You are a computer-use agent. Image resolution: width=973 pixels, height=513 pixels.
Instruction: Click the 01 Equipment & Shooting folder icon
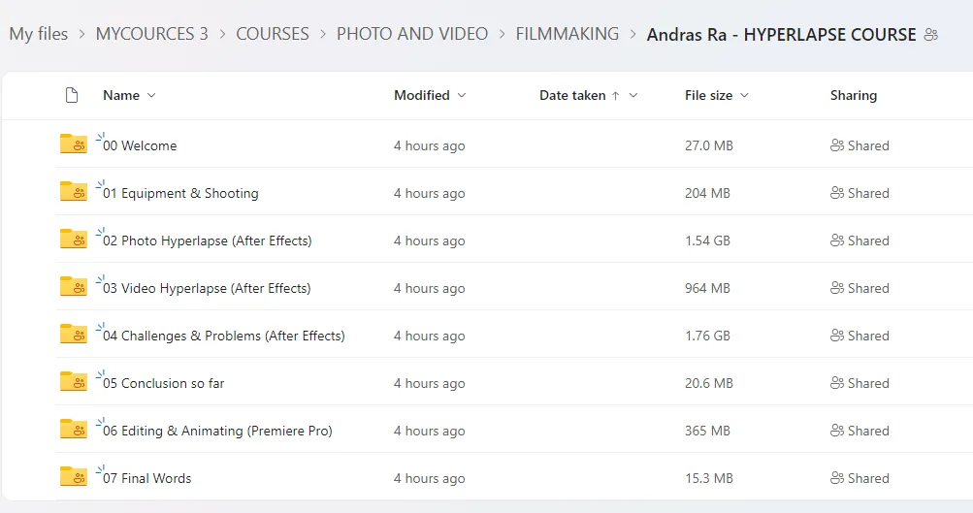click(73, 193)
